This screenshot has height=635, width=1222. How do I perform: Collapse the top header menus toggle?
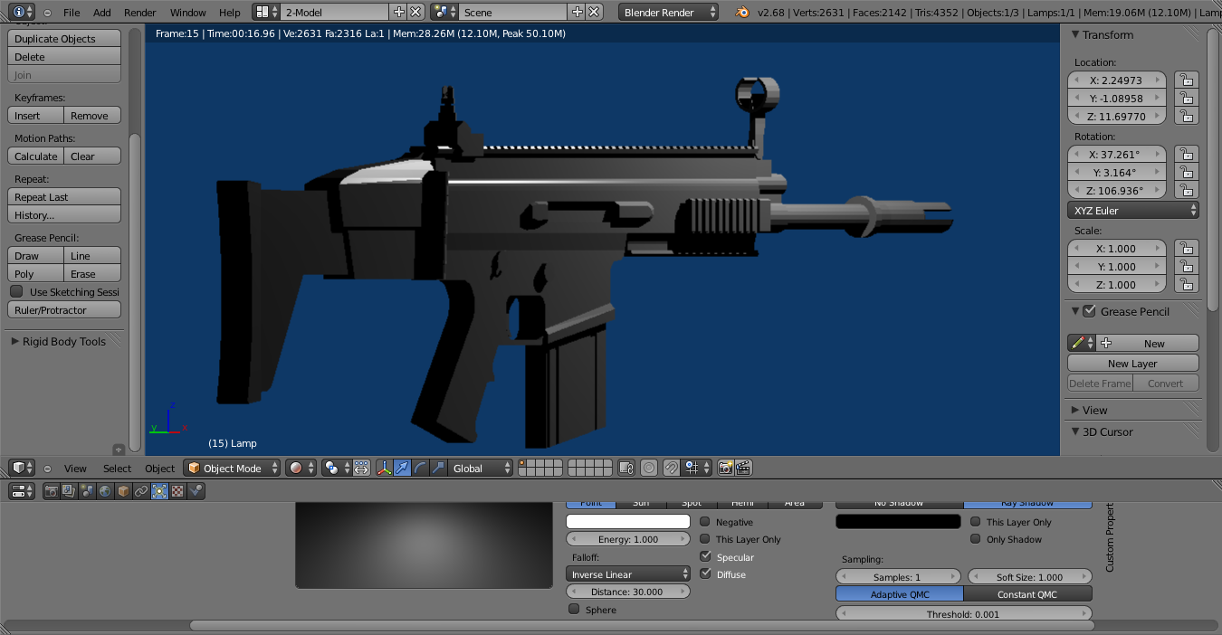click(x=48, y=13)
